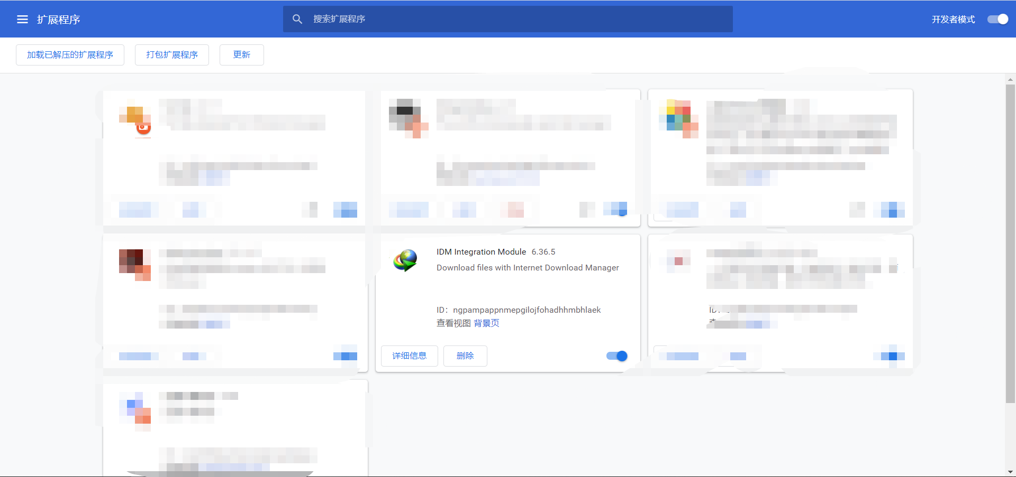Open the 背景页 link of IDM module
The width and height of the screenshot is (1016, 477).
coord(487,323)
